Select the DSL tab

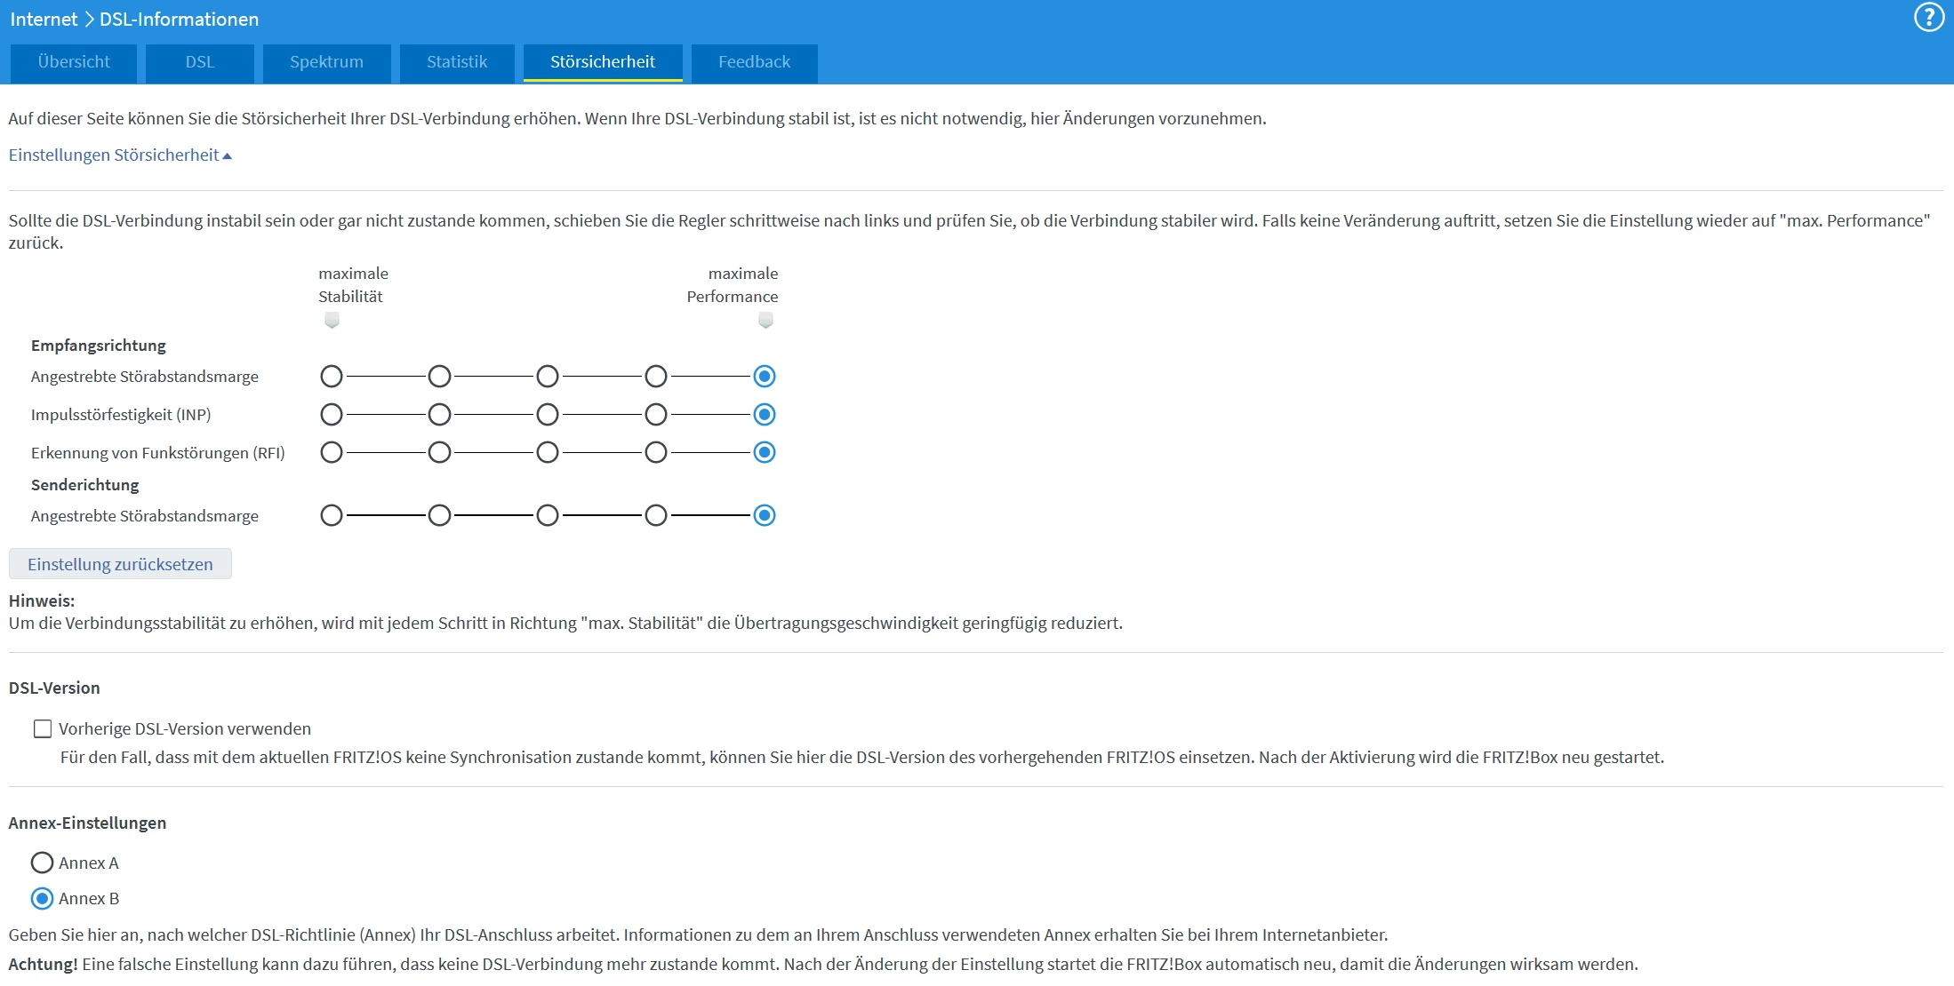[x=200, y=62]
